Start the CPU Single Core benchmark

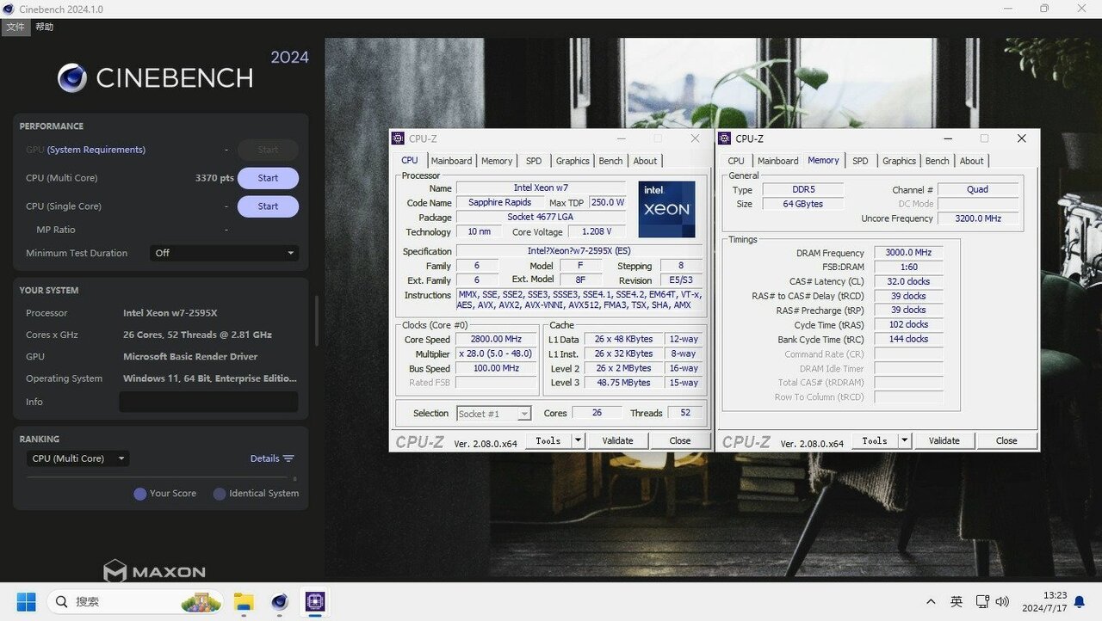[x=268, y=206]
